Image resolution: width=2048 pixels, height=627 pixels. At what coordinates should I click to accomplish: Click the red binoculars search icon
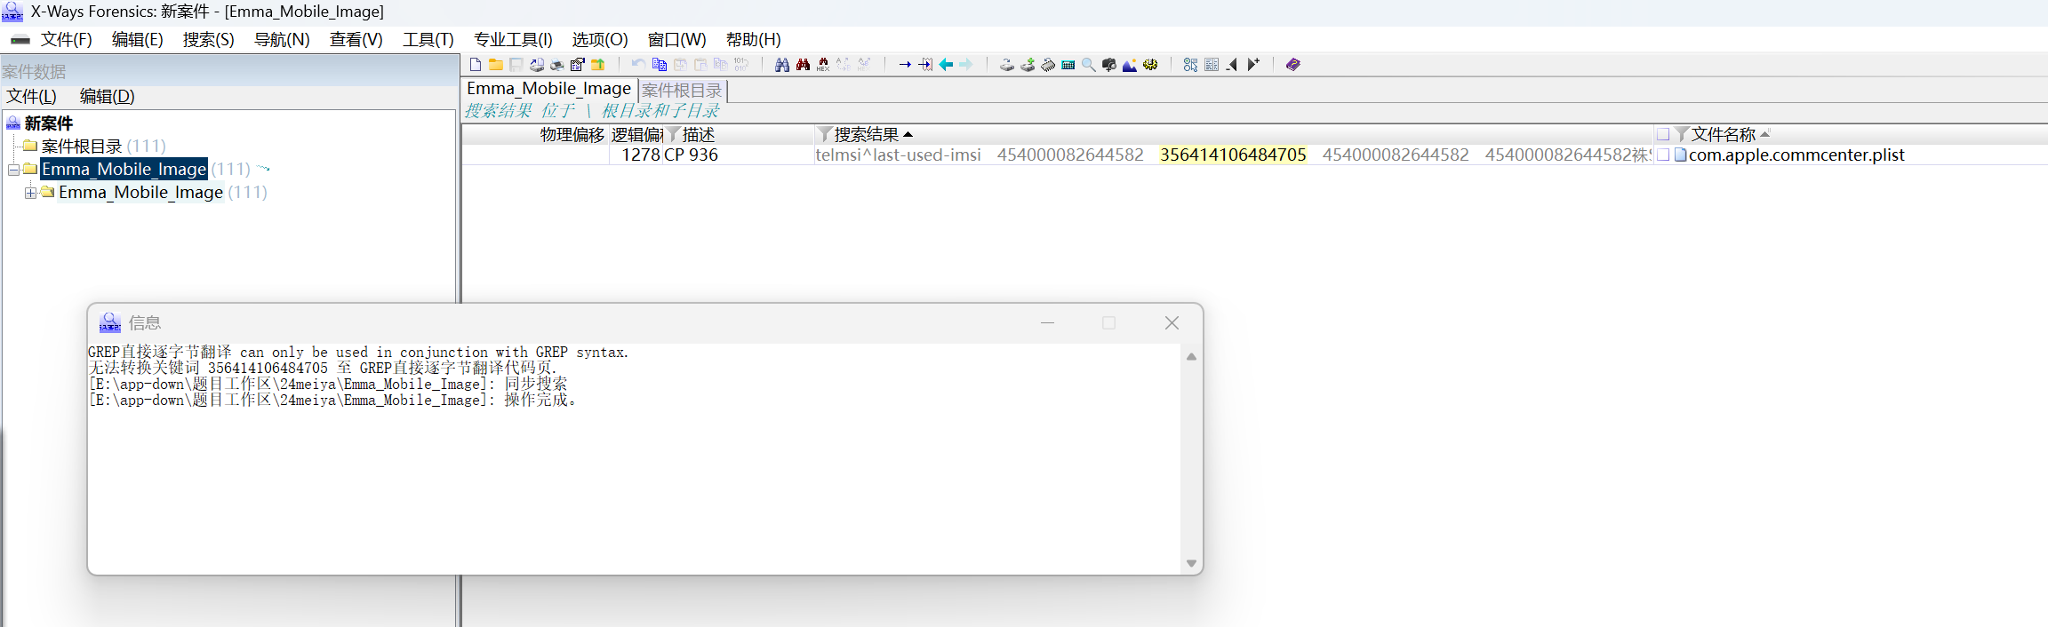point(803,65)
